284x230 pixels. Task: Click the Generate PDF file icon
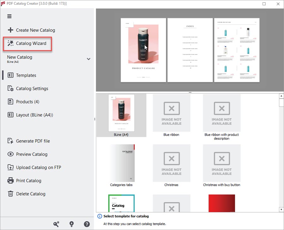point(10,141)
